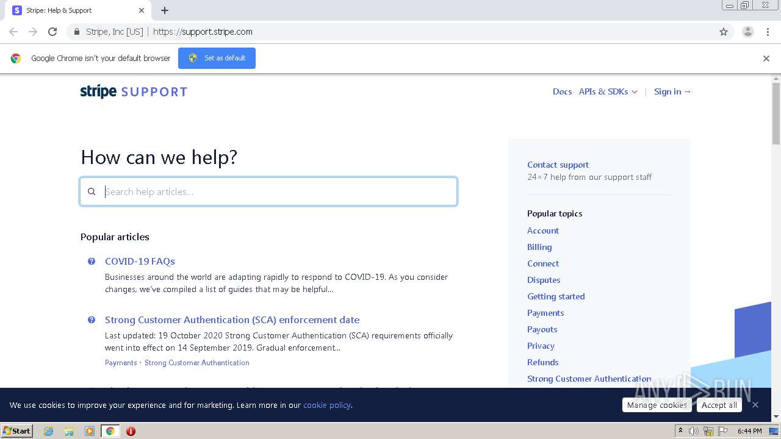The image size is (781, 439).
Task: Select the Payments popular topic
Action: point(545,313)
